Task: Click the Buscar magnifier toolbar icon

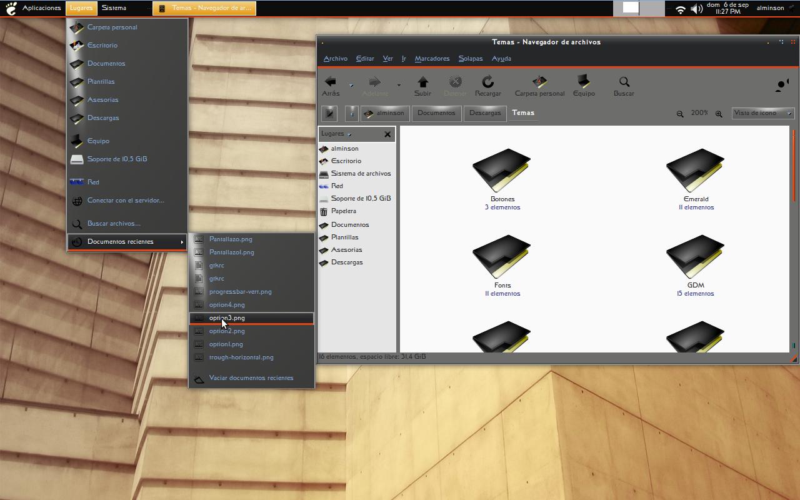Action: tap(624, 82)
